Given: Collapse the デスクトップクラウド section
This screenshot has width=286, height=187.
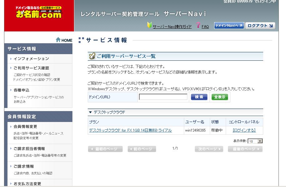Looking at the screenshot, I should click(x=90, y=112).
